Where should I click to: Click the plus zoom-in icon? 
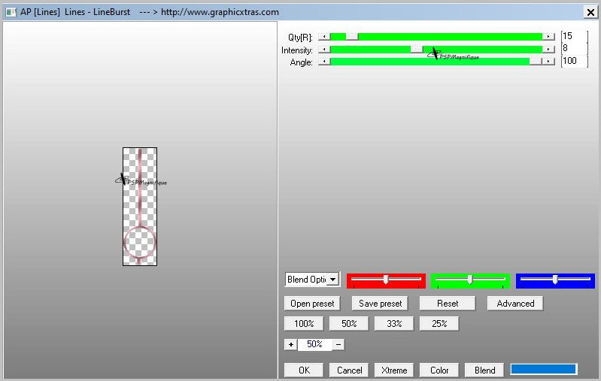[290, 344]
